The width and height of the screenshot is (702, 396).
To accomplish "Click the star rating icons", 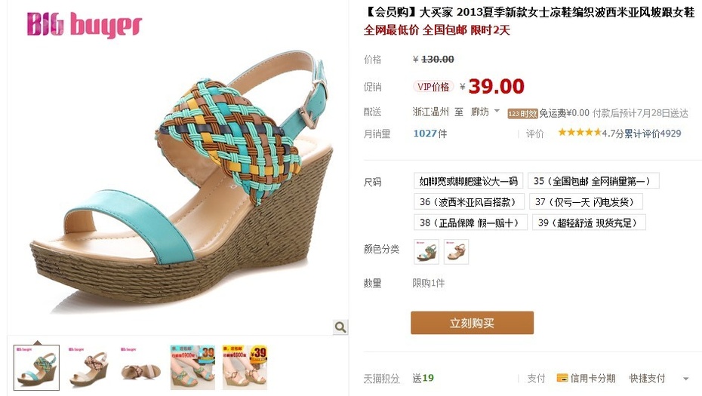I will point(579,133).
